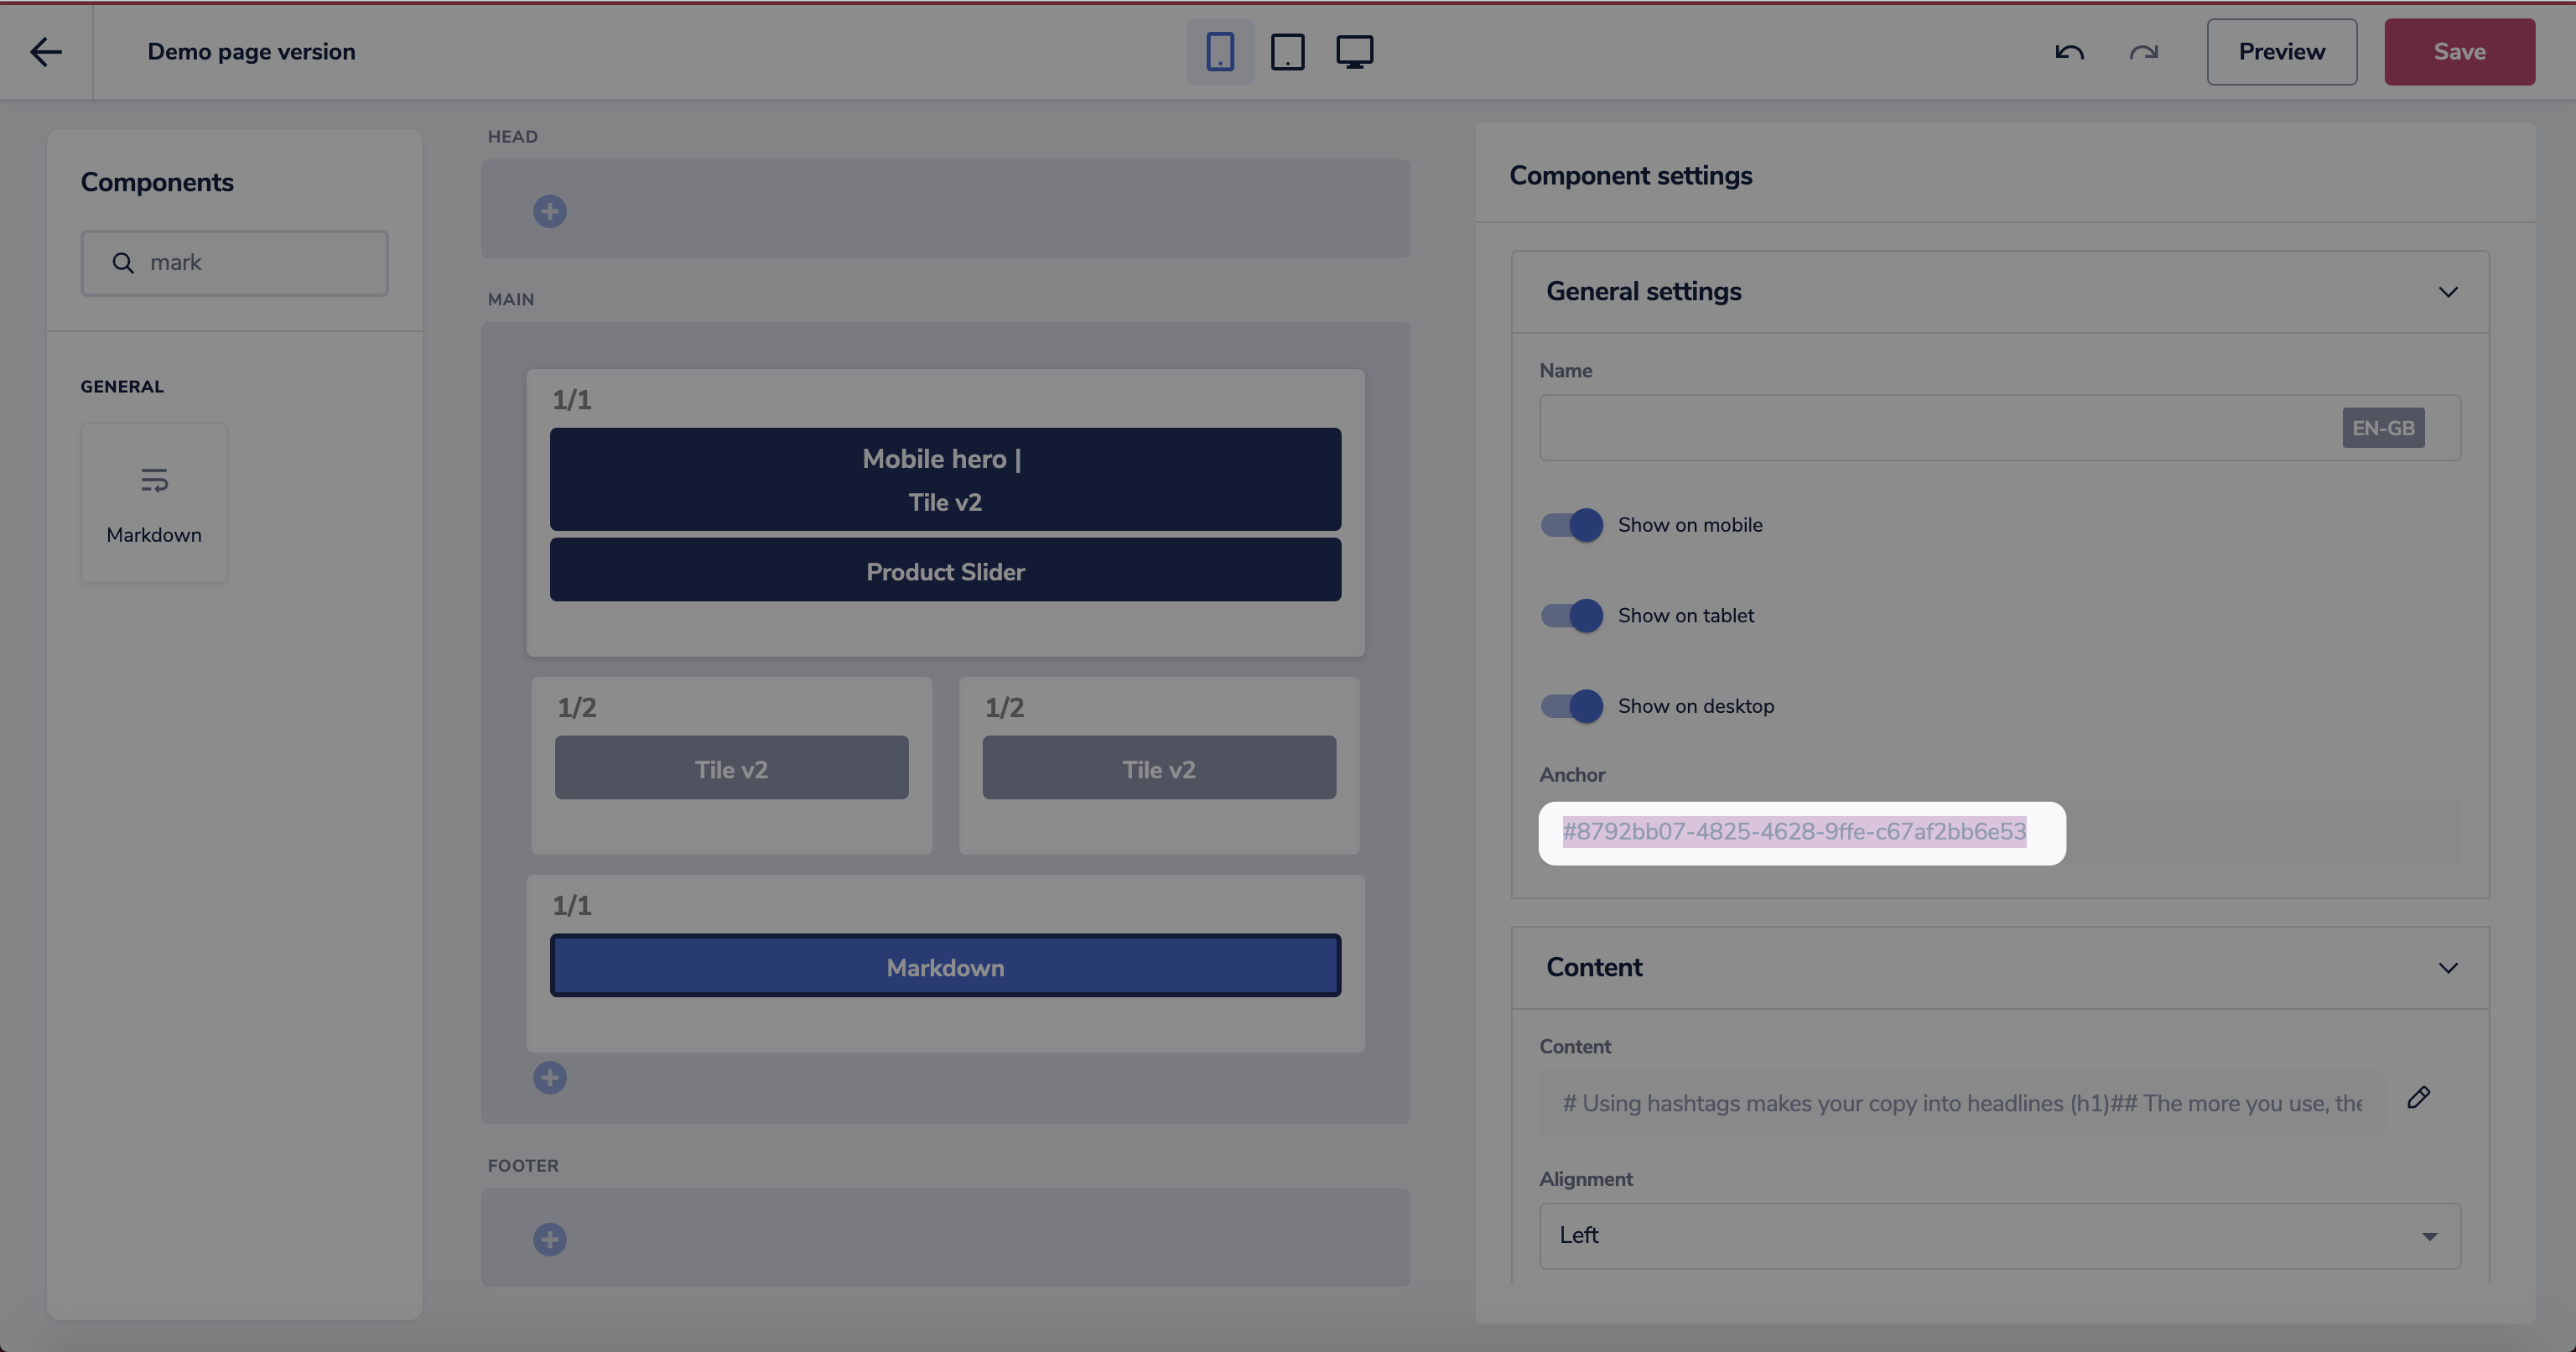Viewport: 2576px width, 1352px height.
Task: Collapse the Content section
Action: pyautogui.click(x=2447, y=968)
